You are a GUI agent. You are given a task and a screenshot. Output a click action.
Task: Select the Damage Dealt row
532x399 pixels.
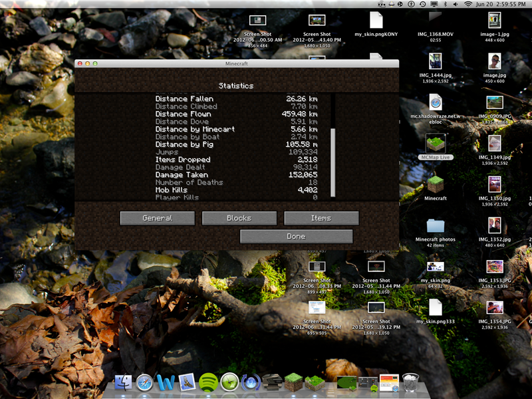click(x=237, y=168)
